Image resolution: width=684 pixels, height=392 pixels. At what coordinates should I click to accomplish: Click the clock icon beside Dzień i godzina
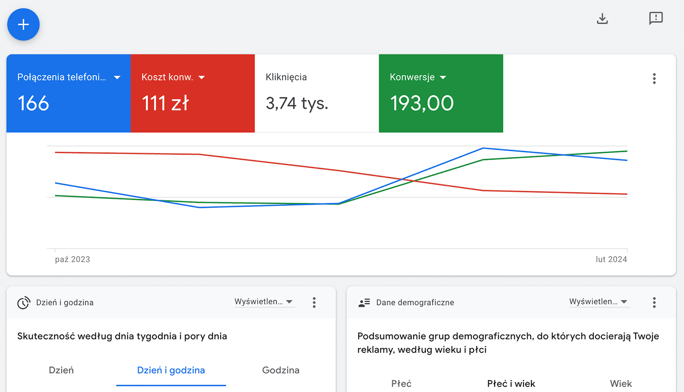24,303
